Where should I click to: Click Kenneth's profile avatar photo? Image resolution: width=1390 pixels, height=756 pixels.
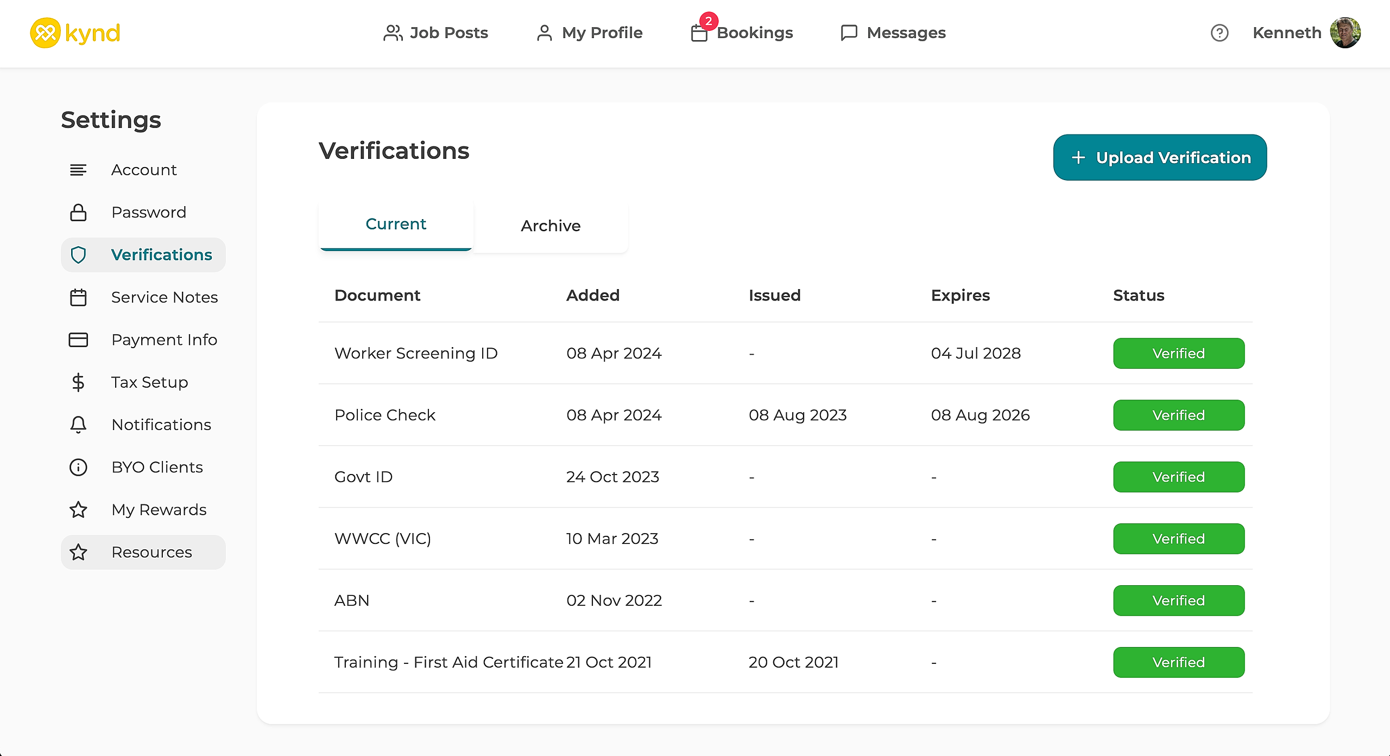[x=1345, y=33]
